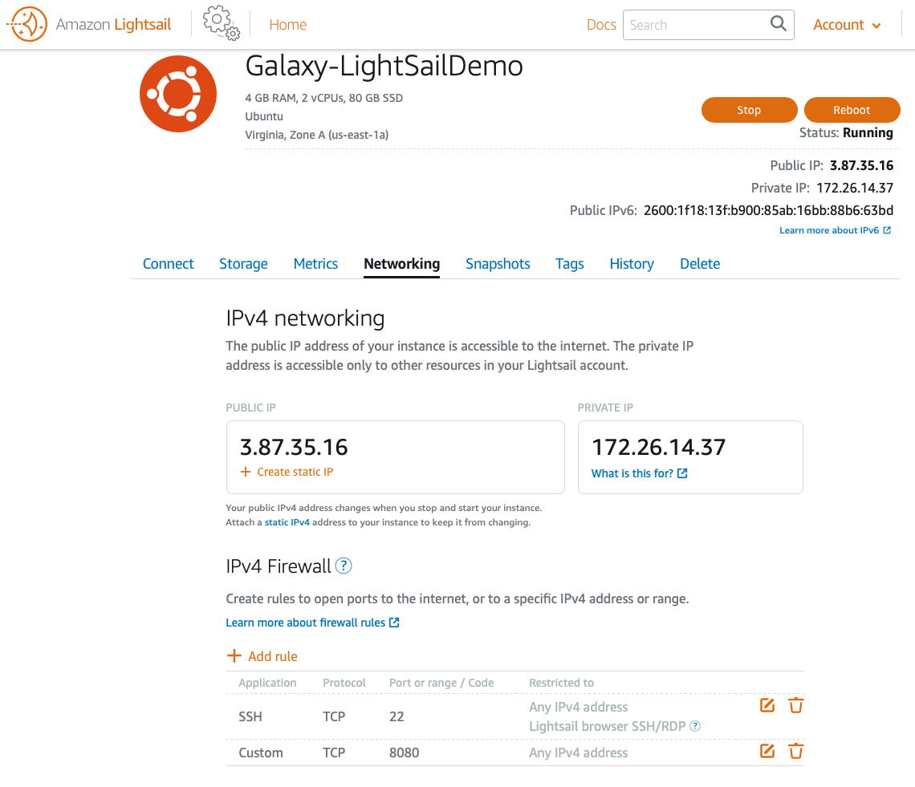915x787 pixels.
Task: Delete the SSH firewall rule
Action: (x=796, y=705)
